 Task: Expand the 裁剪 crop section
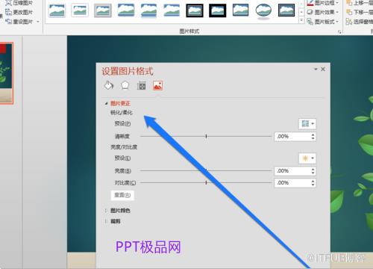coord(106,221)
